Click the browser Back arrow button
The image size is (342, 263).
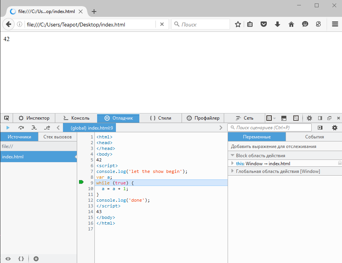(8, 24)
